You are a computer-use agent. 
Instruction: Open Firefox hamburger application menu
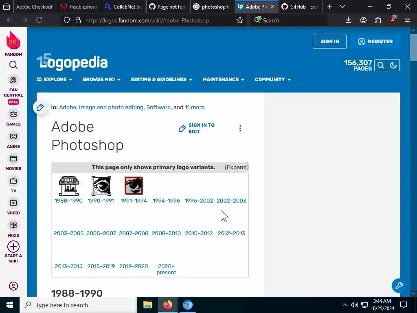coord(407,20)
